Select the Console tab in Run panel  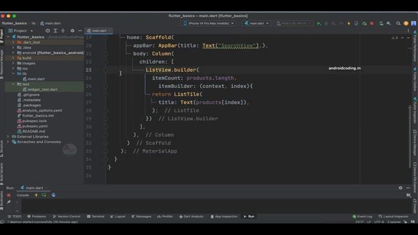point(23,195)
